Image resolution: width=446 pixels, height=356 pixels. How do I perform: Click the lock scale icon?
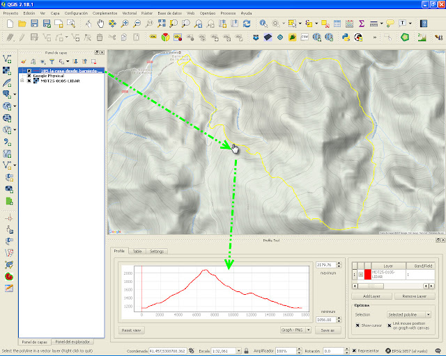246,351
